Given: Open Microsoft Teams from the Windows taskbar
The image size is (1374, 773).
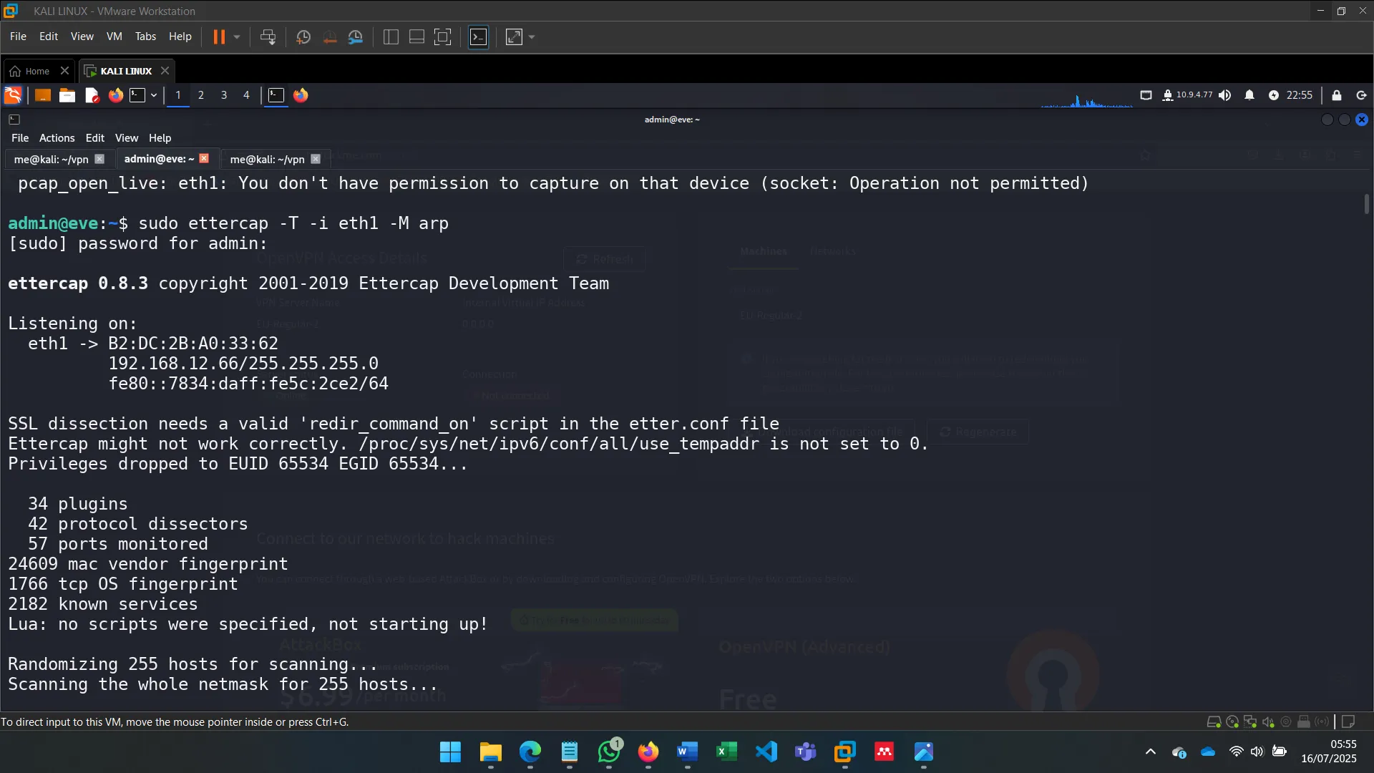Looking at the screenshot, I should 805,753.
